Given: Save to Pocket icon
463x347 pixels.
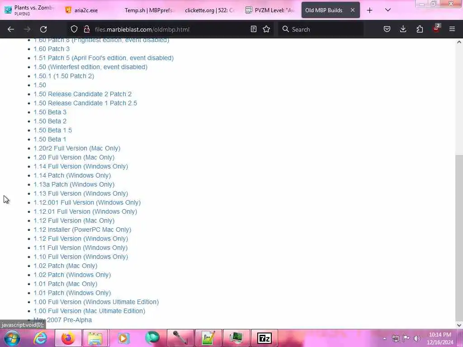Looking at the screenshot, I should 387,29.
